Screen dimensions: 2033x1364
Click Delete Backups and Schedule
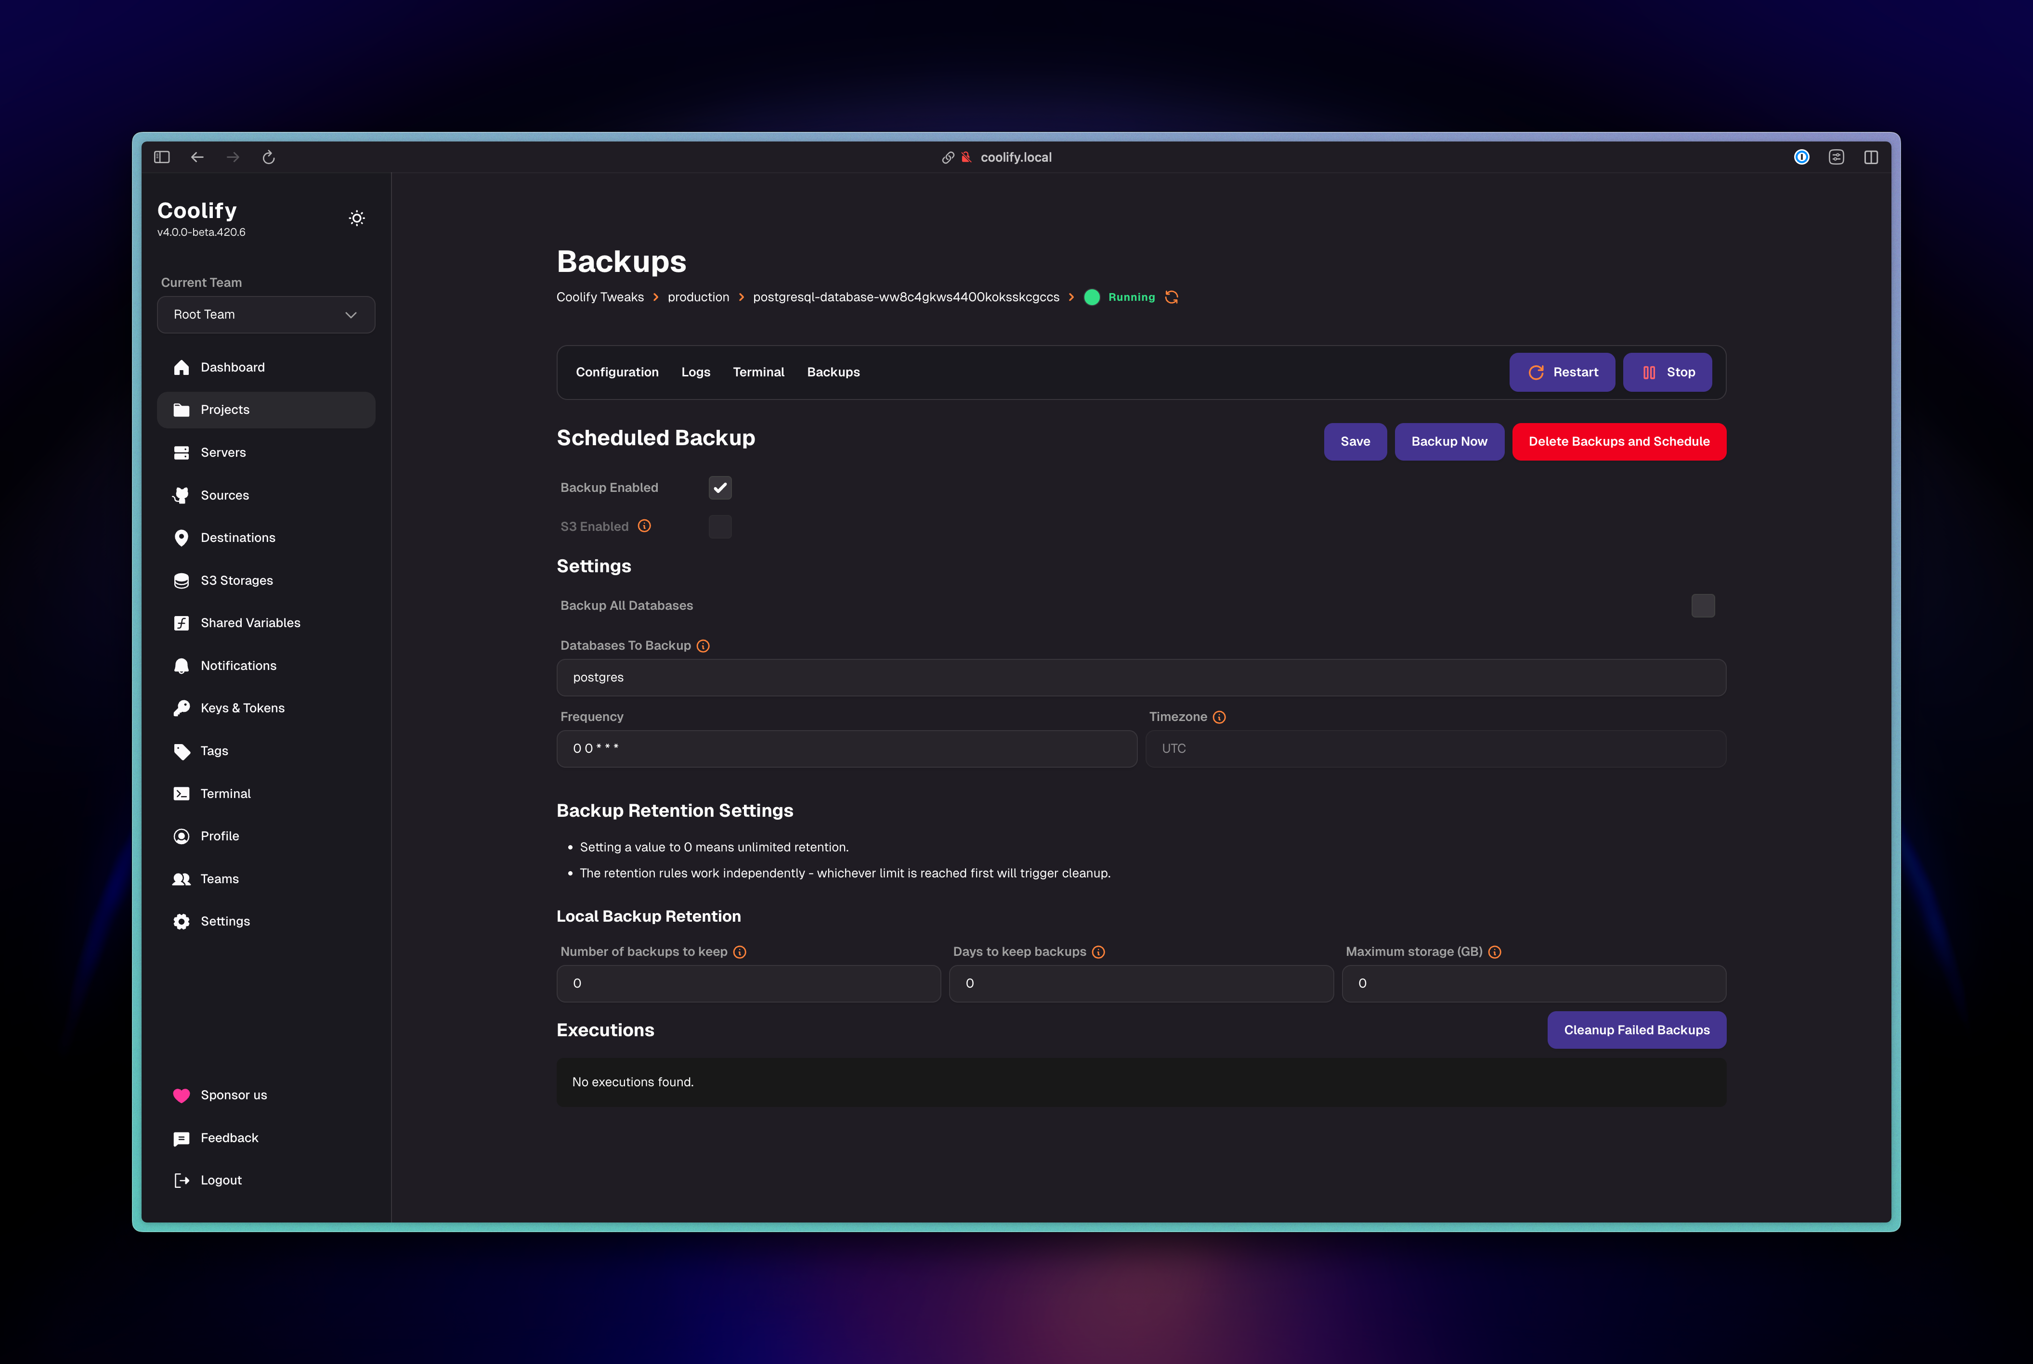pos(1618,441)
